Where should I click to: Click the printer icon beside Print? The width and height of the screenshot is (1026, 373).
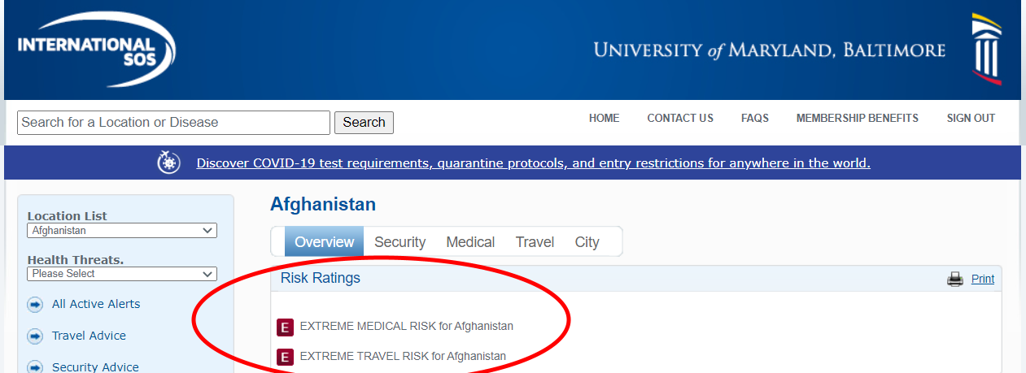(954, 279)
